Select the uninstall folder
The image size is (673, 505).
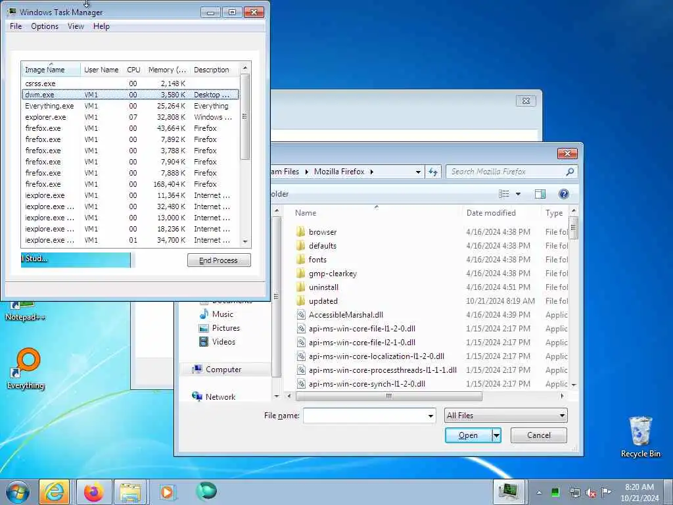point(323,287)
